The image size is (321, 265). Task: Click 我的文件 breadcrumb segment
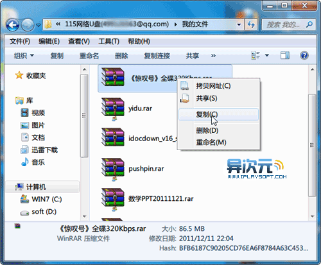[195, 24]
